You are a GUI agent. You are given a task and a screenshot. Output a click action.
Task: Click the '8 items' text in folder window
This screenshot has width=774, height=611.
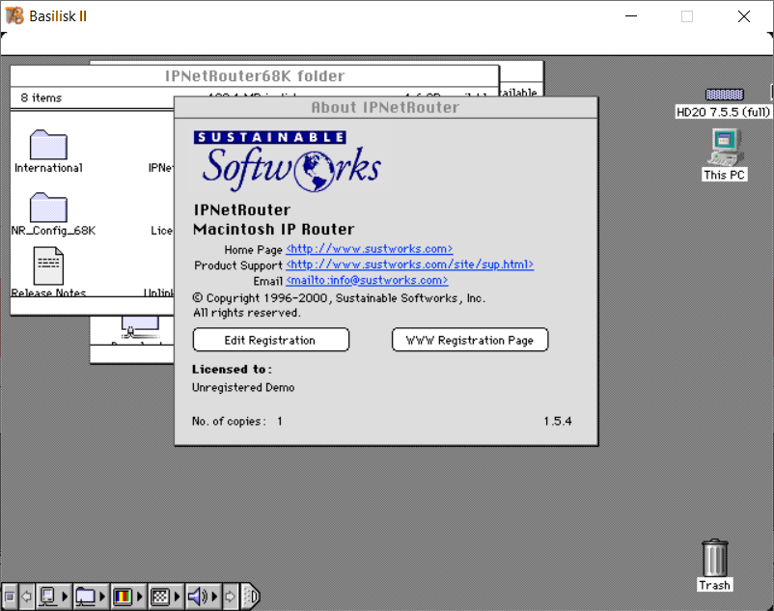pos(41,97)
